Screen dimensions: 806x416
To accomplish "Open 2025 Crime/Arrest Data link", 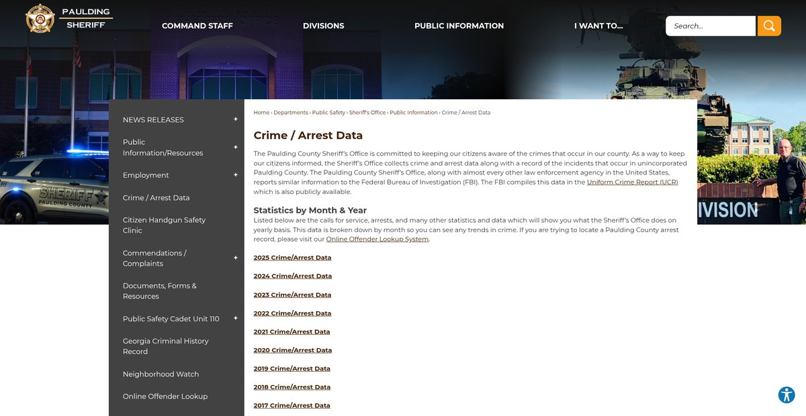I will tap(292, 258).
